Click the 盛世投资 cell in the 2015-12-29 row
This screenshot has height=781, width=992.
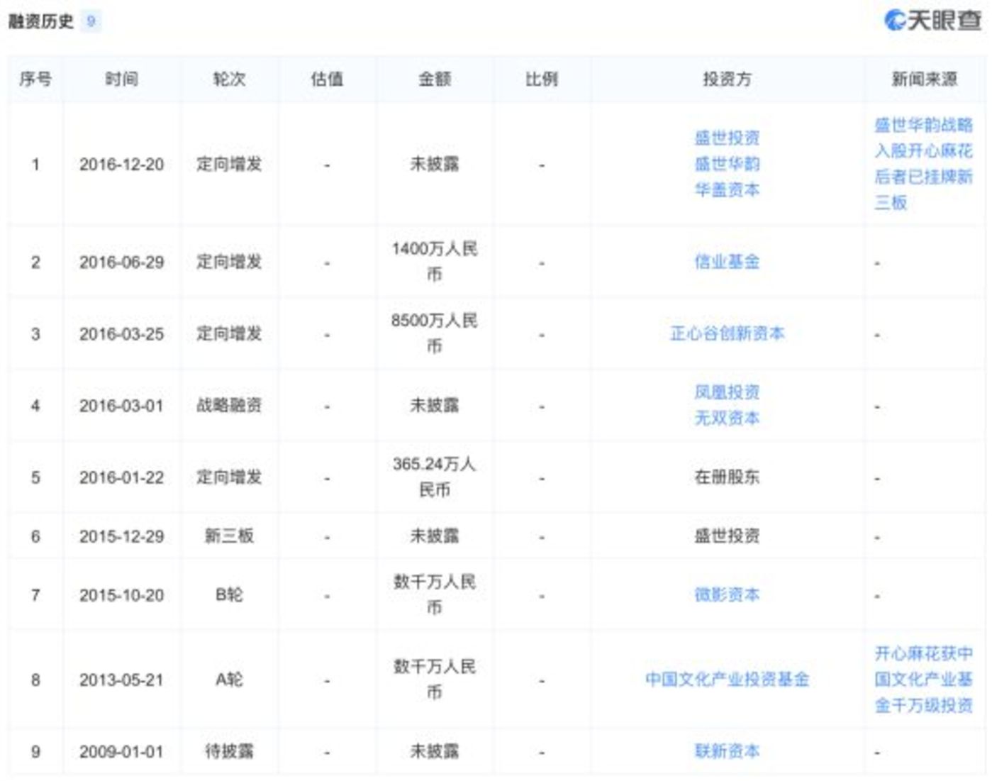[x=727, y=536]
